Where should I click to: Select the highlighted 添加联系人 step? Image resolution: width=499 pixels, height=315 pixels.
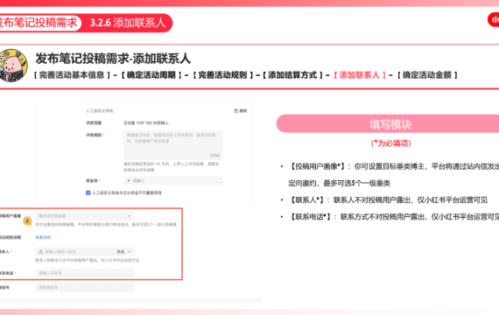point(359,75)
